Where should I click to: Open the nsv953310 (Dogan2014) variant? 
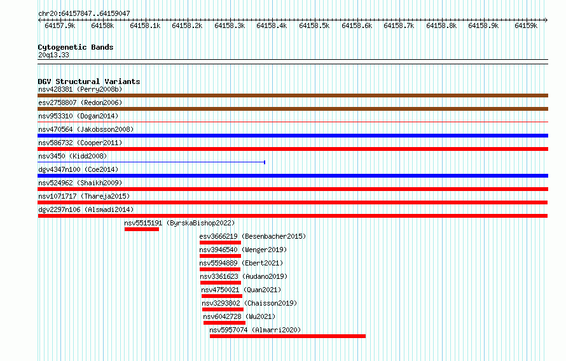tap(78, 116)
